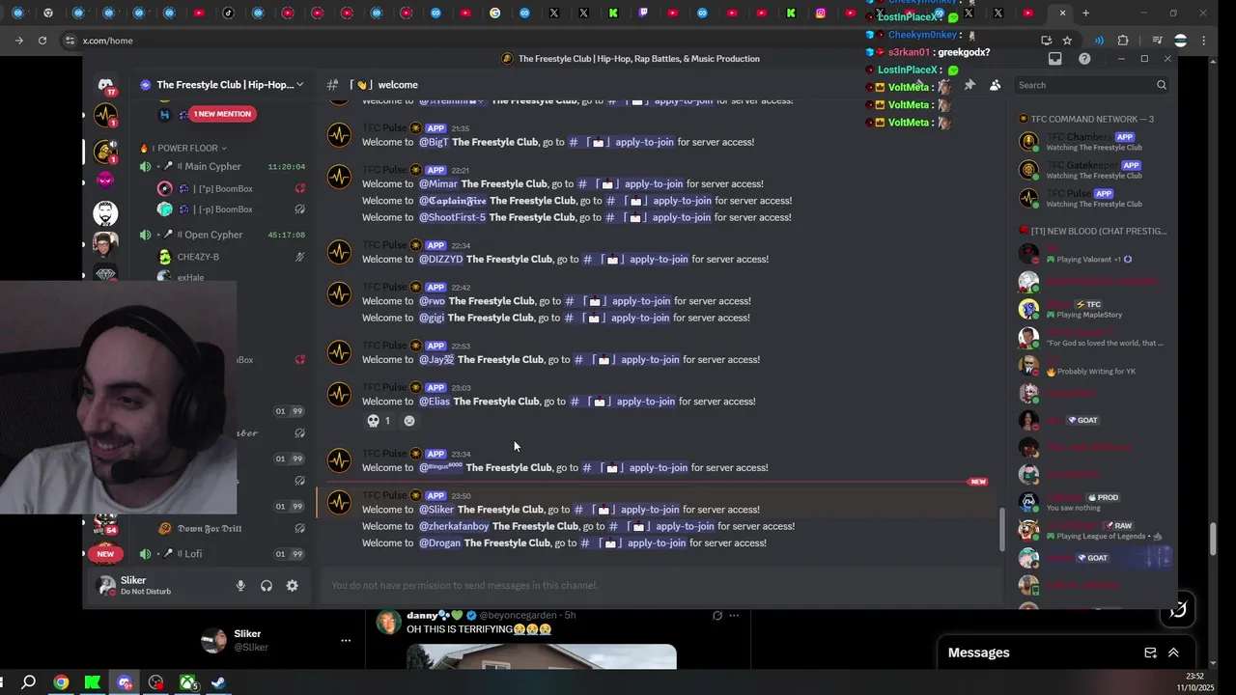Click the @zherkafanboy mention
This screenshot has height=695, width=1236.
tap(454, 526)
